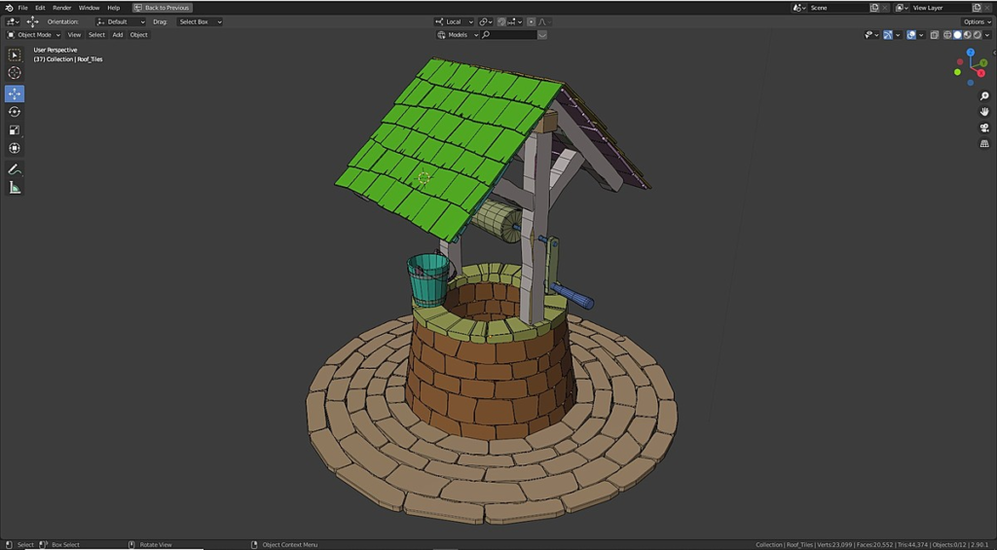Click the View Layer name field
This screenshot has height=550, width=997.
click(940, 8)
